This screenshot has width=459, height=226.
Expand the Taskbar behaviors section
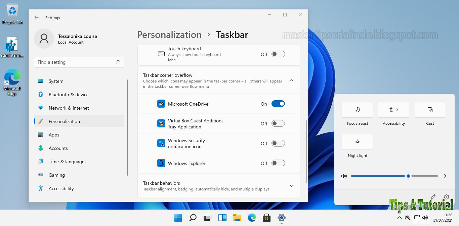(x=291, y=186)
